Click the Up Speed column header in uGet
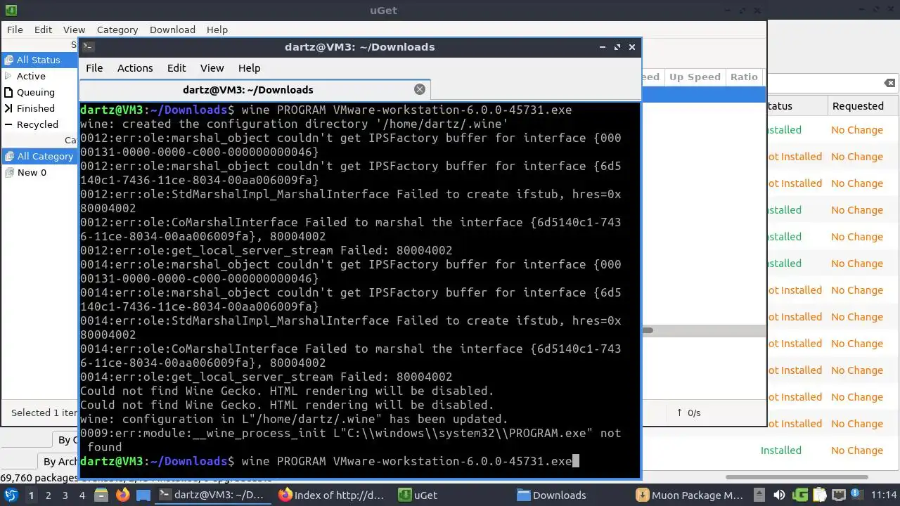 click(x=695, y=77)
